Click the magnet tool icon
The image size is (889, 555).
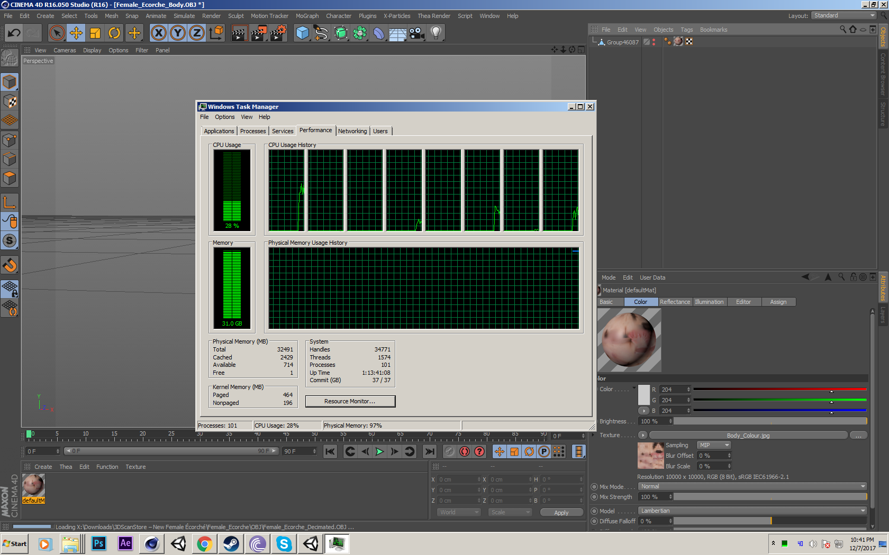click(x=10, y=265)
